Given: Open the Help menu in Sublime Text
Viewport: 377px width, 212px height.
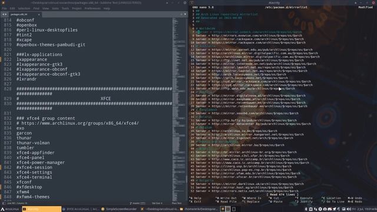Looking at the screenshot, I should [x=107, y=8].
